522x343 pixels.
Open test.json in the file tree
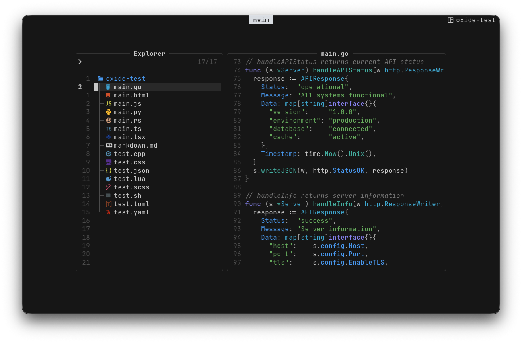click(x=132, y=170)
